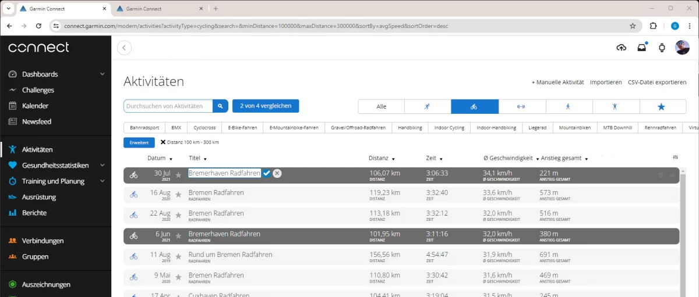The image size is (699, 297).
Task: Click the watch devices icon
Action: pos(662,48)
